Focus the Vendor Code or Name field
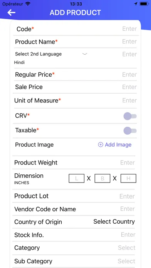 coord(128,209)
